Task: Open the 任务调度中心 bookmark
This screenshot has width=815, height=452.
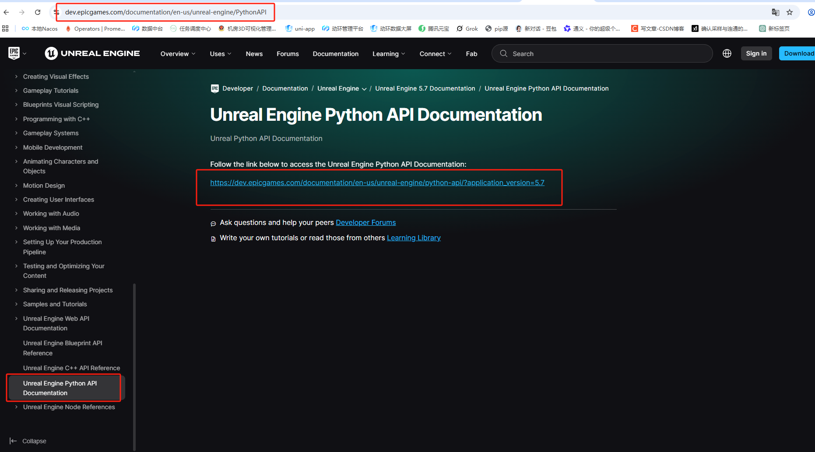Action: [x=190, y=28]
